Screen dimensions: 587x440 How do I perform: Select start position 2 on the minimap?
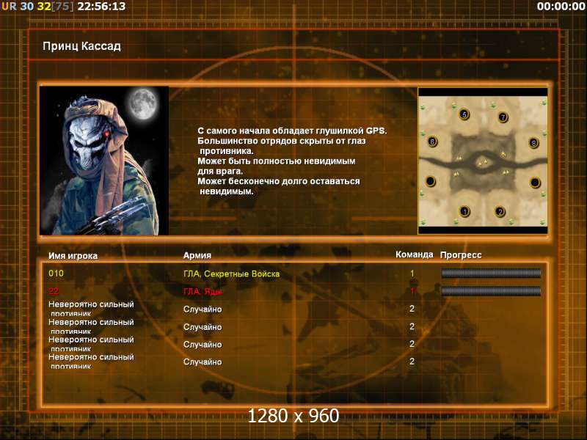(x=500, y=211)
